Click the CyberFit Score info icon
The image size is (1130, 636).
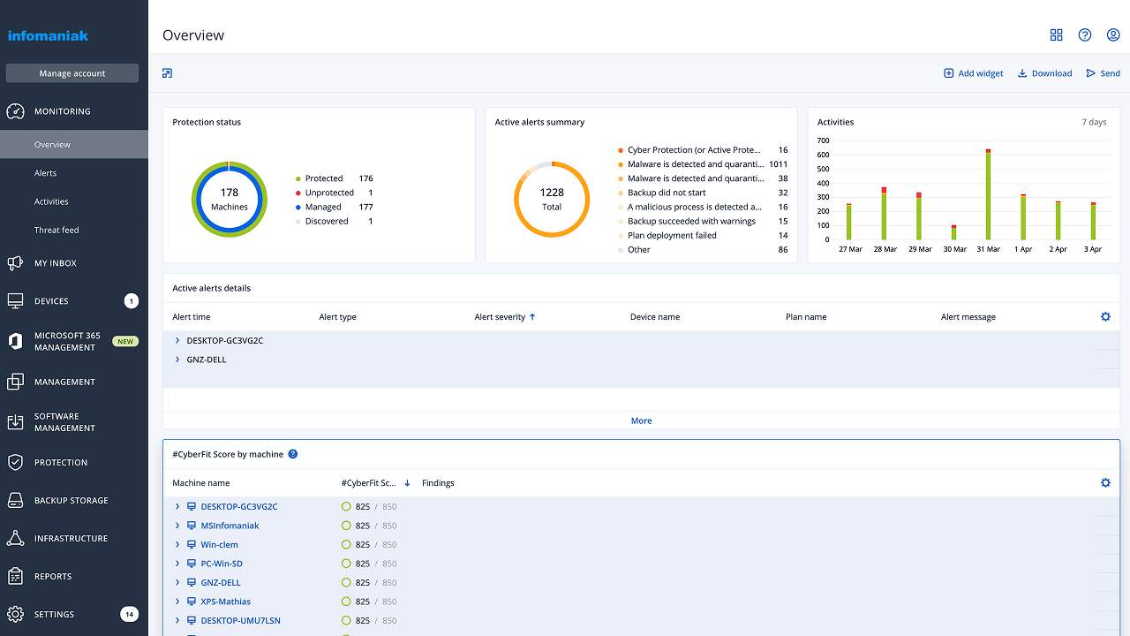pyautogui.click(x=292, y=453)
